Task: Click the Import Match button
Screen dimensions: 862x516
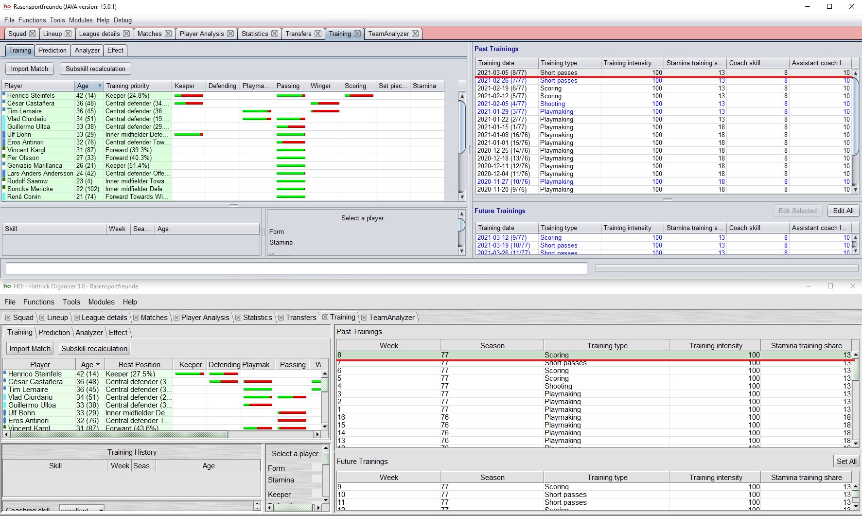Action: [29, 69]
